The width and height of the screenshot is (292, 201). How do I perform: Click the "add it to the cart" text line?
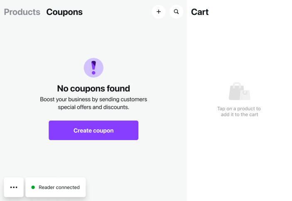pos(239,114)
